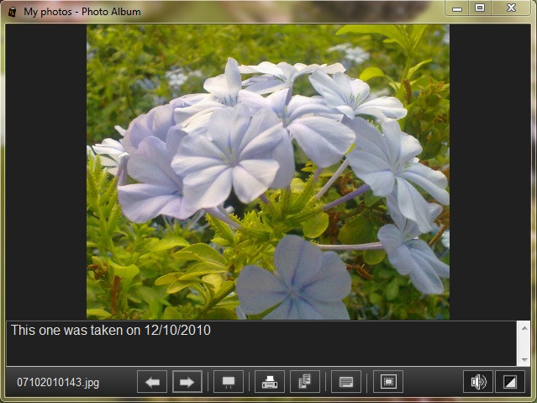The width and height of the screenshot is (537, 403).
Task: Minimize the Photo Album window
Action: click(x=457, y=8)
